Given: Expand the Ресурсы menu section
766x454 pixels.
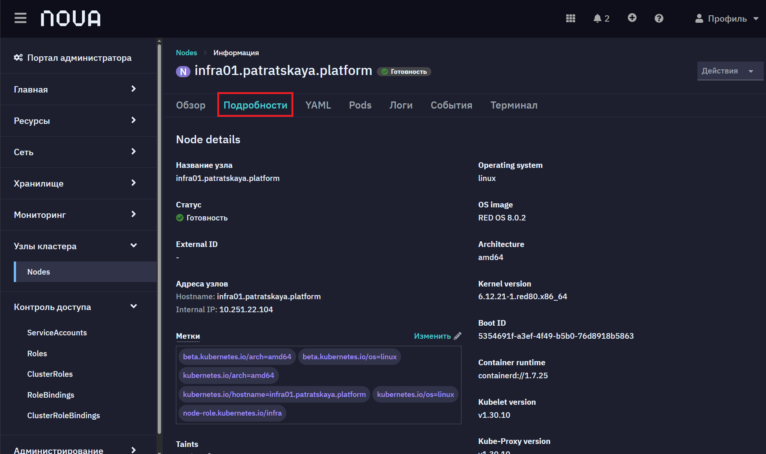Looking at the screenshot, I should point(78,120).
